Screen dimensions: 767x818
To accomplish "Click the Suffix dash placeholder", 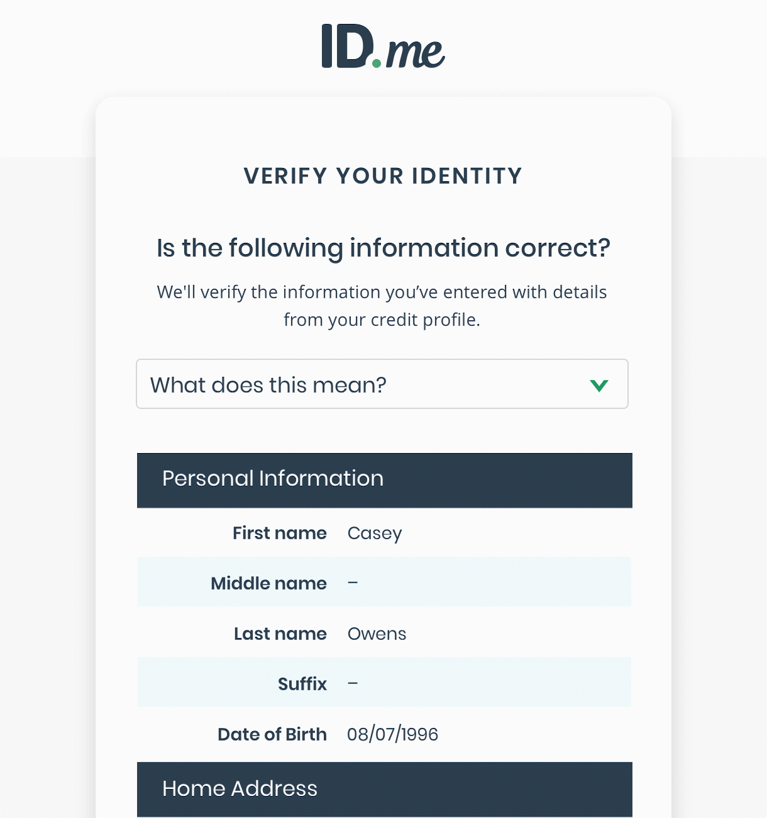I will click(353, 683).
